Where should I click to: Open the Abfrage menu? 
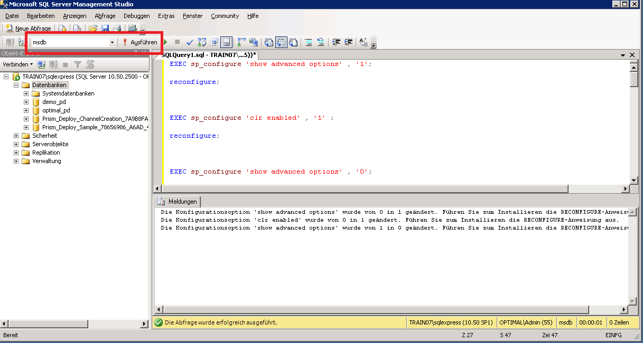105,16
